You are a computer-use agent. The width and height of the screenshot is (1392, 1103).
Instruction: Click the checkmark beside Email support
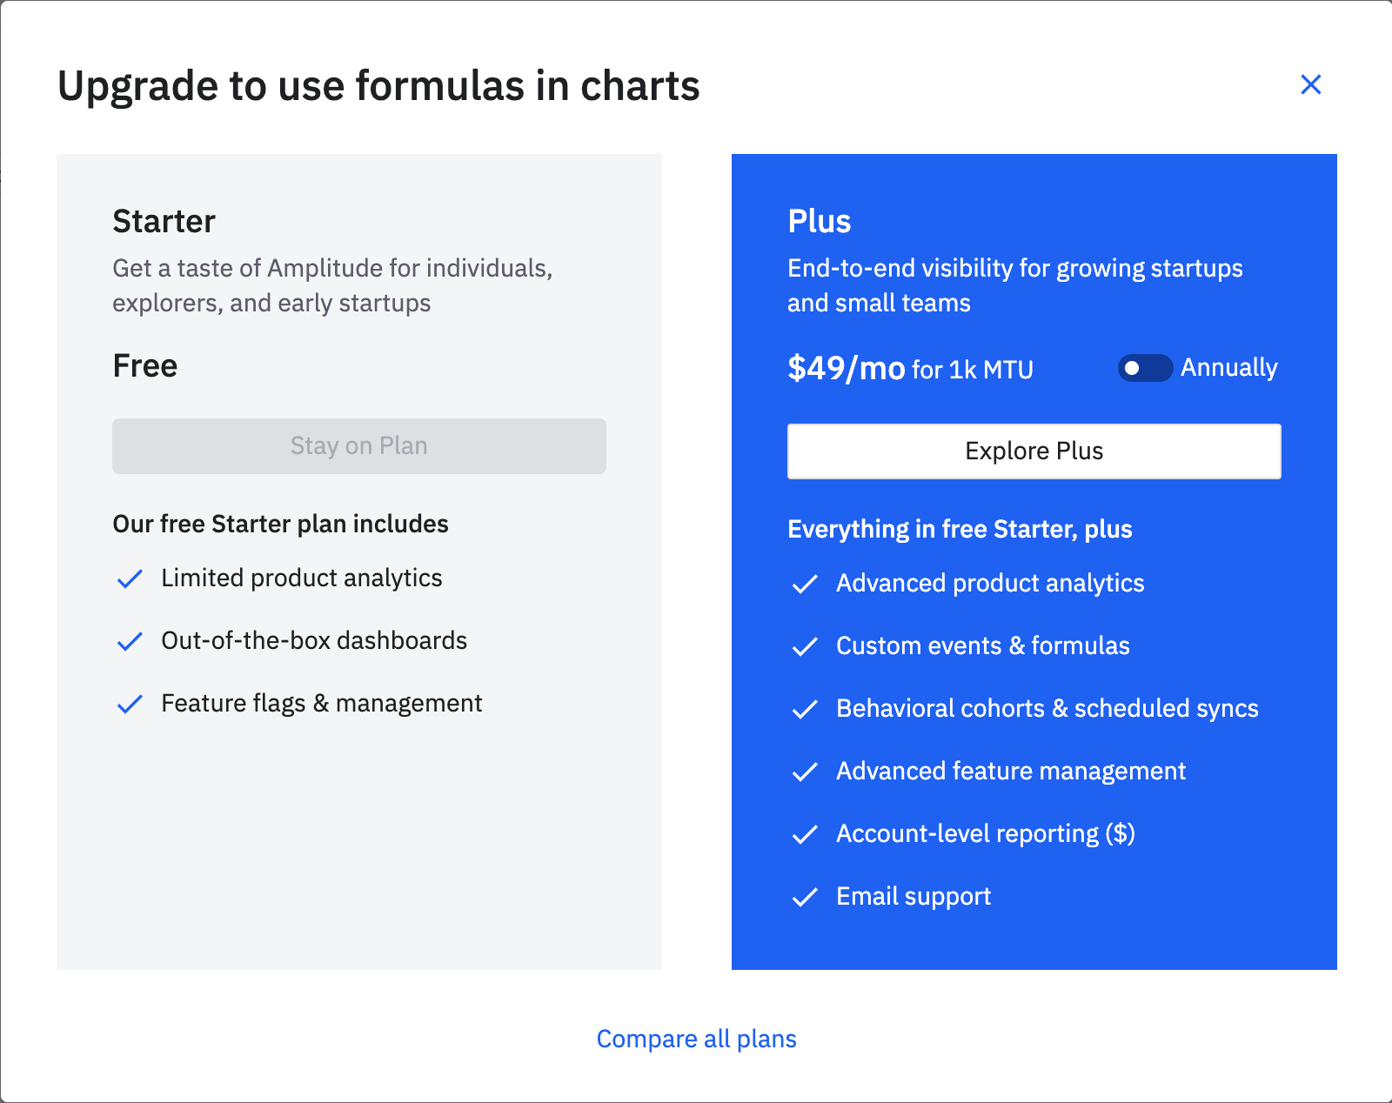[x=805, y=898]
